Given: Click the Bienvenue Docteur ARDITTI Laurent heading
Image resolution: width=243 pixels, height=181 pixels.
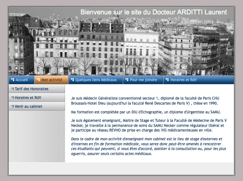Looking at the screenshot, I should 154,12.
